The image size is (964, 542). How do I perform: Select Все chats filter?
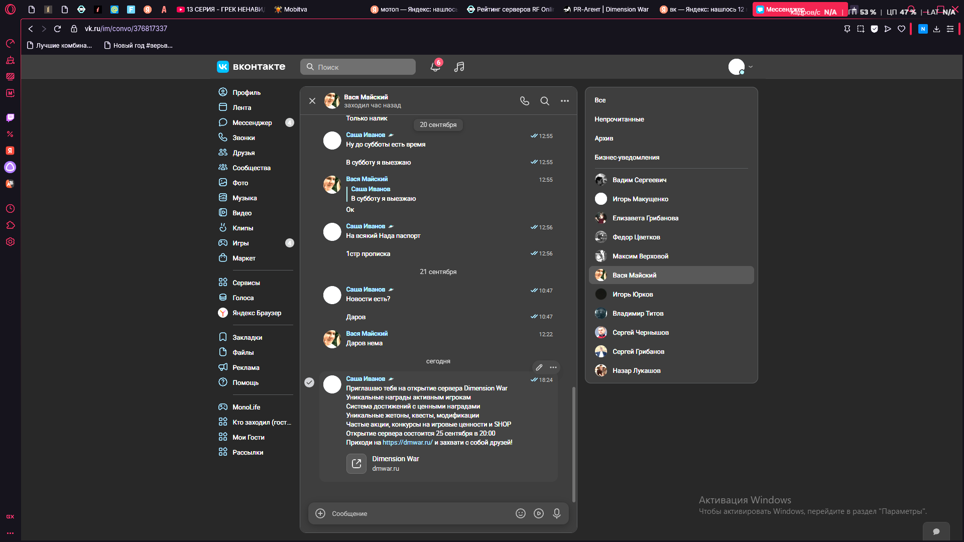[x=600, y=100]
